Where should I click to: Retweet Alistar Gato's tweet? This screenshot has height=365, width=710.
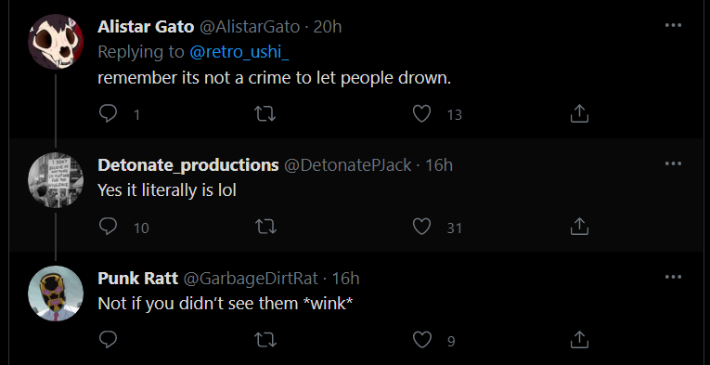click(x=265, y=113)
